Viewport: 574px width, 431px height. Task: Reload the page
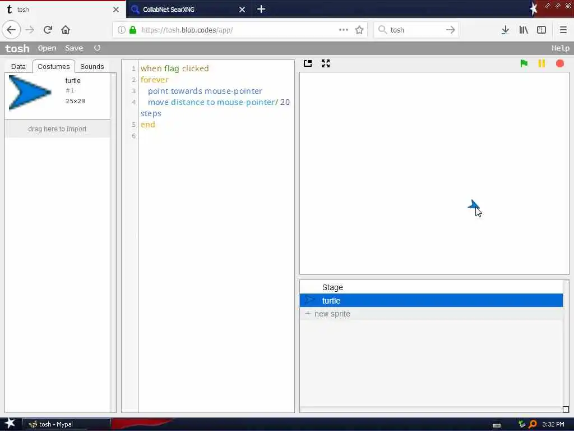(48, 30)
